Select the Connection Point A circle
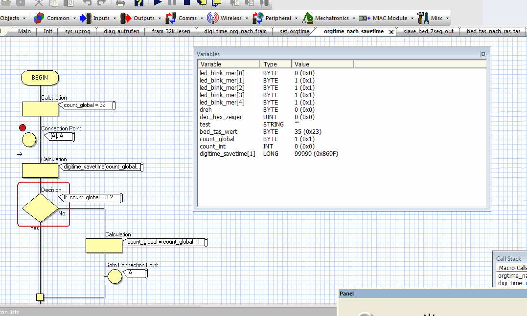Screen dimensions: 527x316 click(x=29, y=140)
